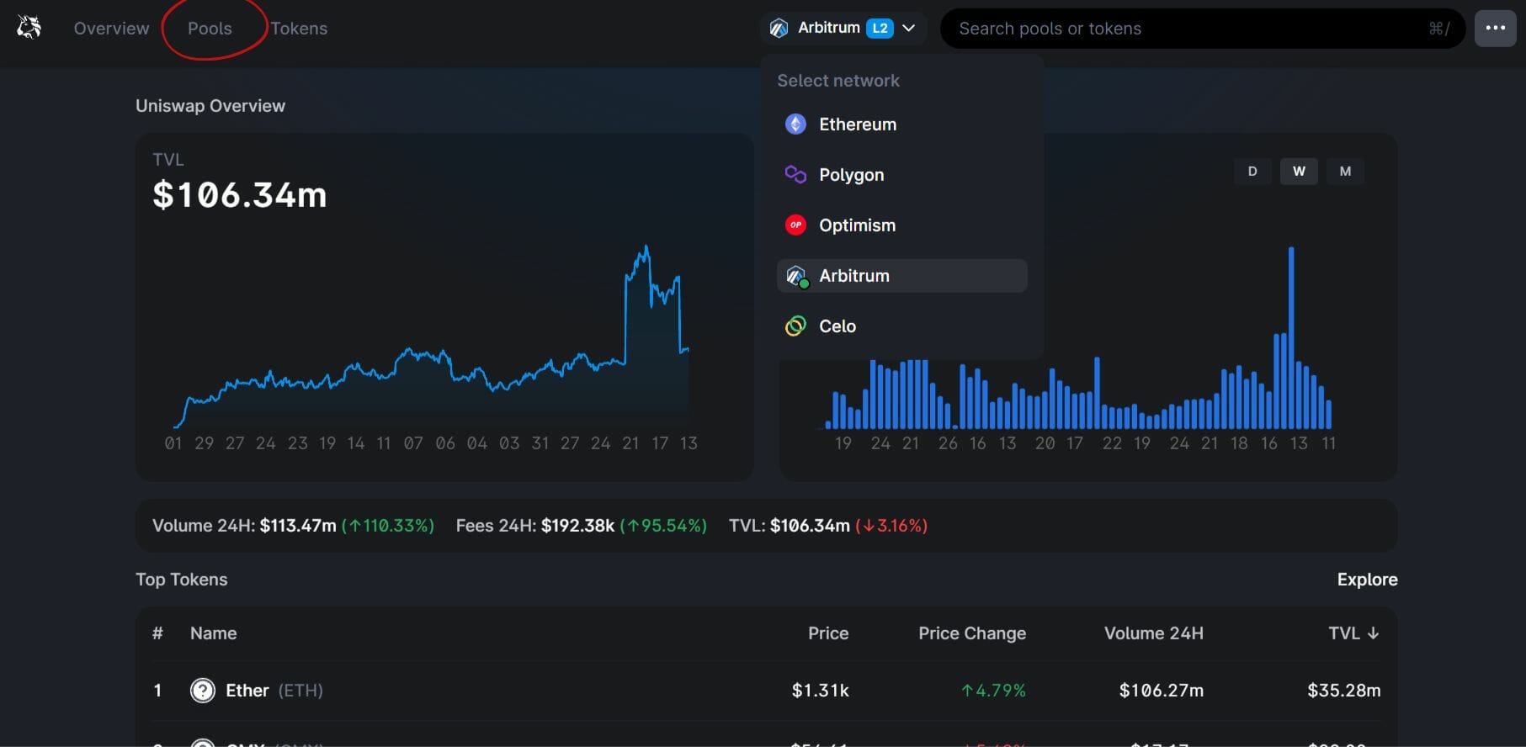Click Volume 24H $113.47m stat
The height and width of the screenshot is (747, 1526).
(x=293, y=526)
